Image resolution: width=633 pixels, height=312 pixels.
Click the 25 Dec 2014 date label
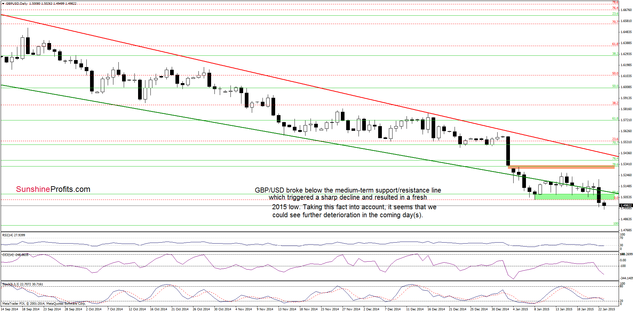point(479,309)
